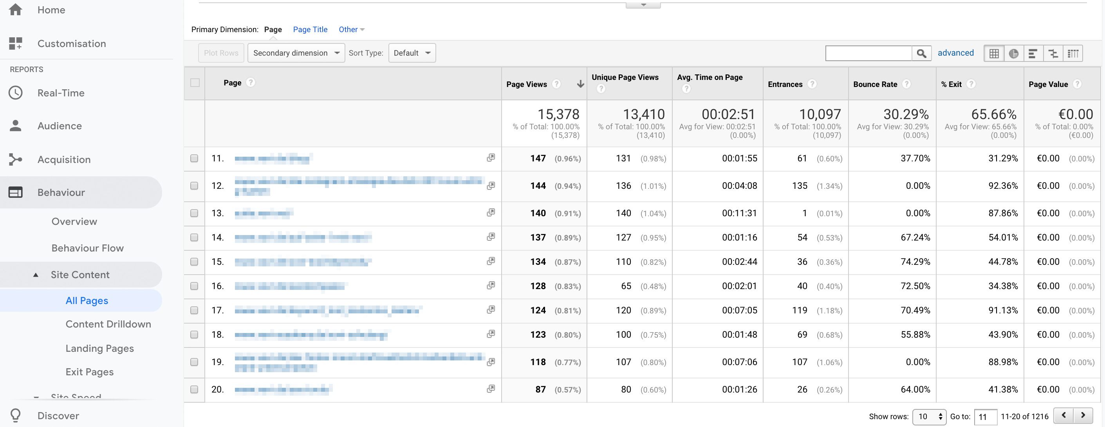Viewport: 1105px width, 427px height.
Task: Toggle the select-all checkbox in header
Action: tap(195, 83)
